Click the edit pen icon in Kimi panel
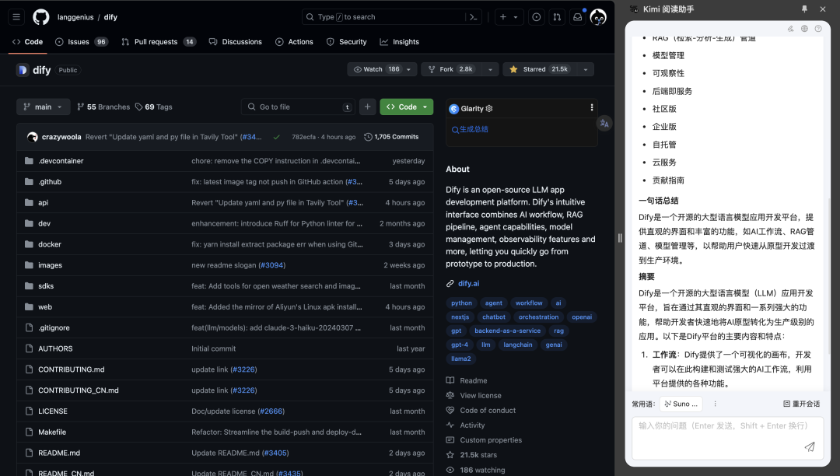 [791, 29]
